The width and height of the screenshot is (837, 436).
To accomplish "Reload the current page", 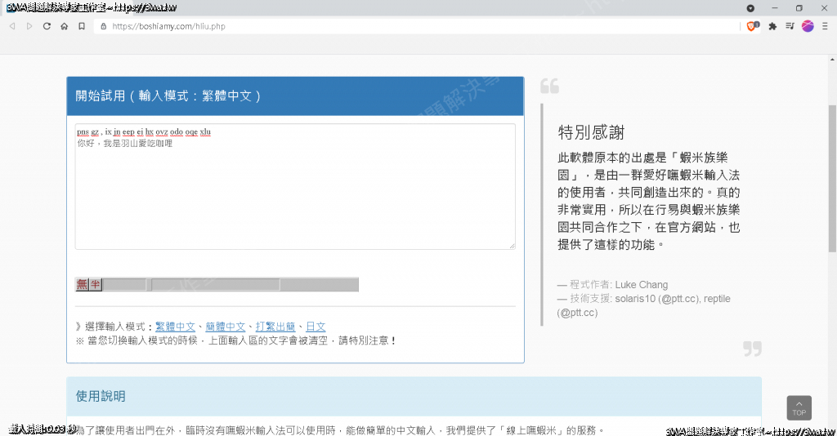I will [47, 26].
